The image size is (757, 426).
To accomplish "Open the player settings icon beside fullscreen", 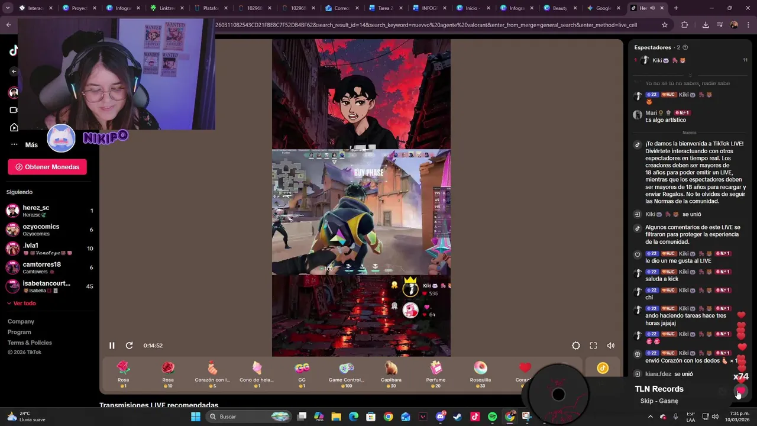I will tap(575, 346).
